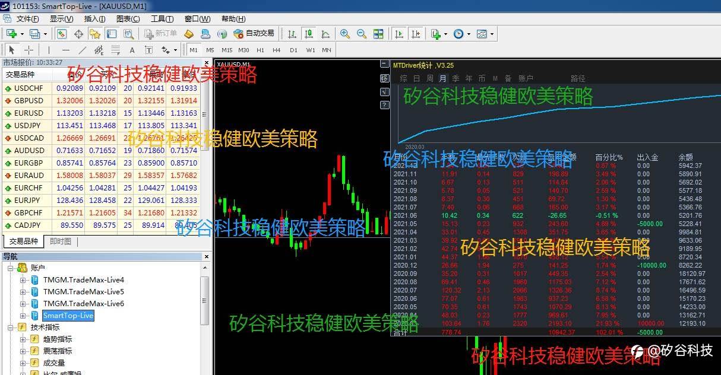Toggle the Data Window crosshair-circle icon
This screenshot has width=721, height=375.
click(78, 34)
